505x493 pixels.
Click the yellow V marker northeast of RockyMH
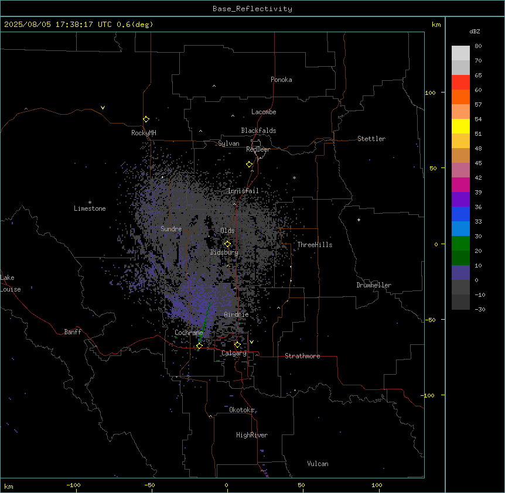tap(103, 108)
